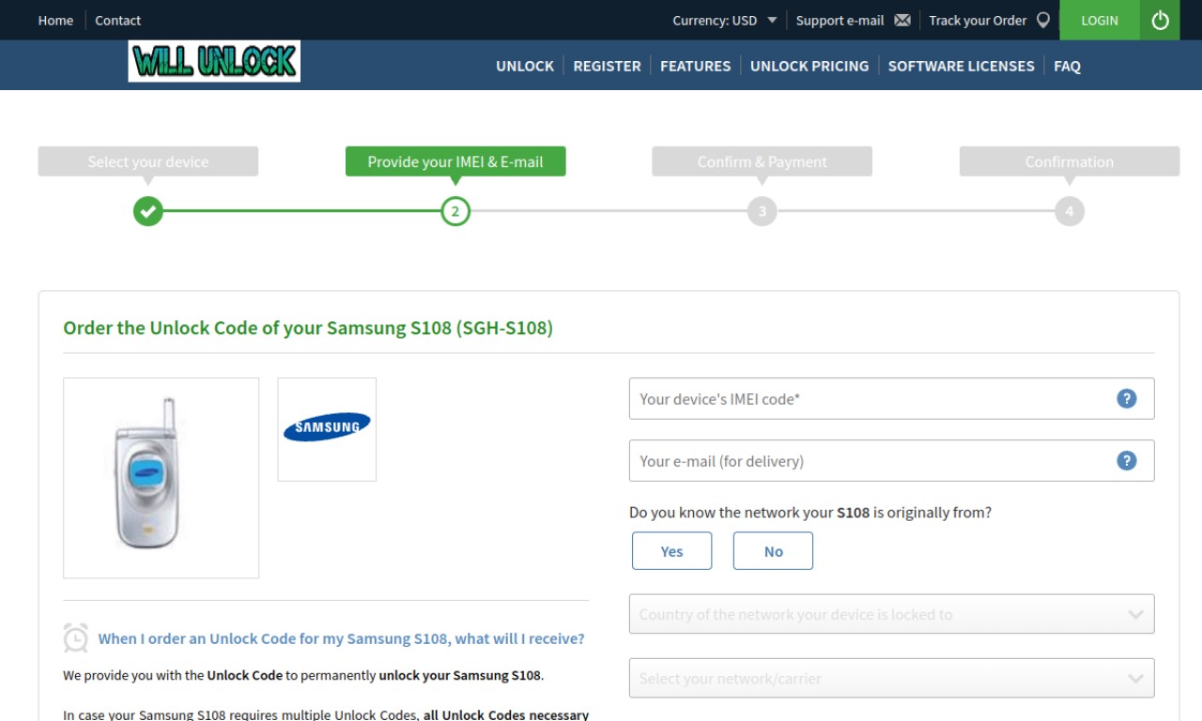Expand the country of network dropdown
1202x721 pixels.
[891, 614]
